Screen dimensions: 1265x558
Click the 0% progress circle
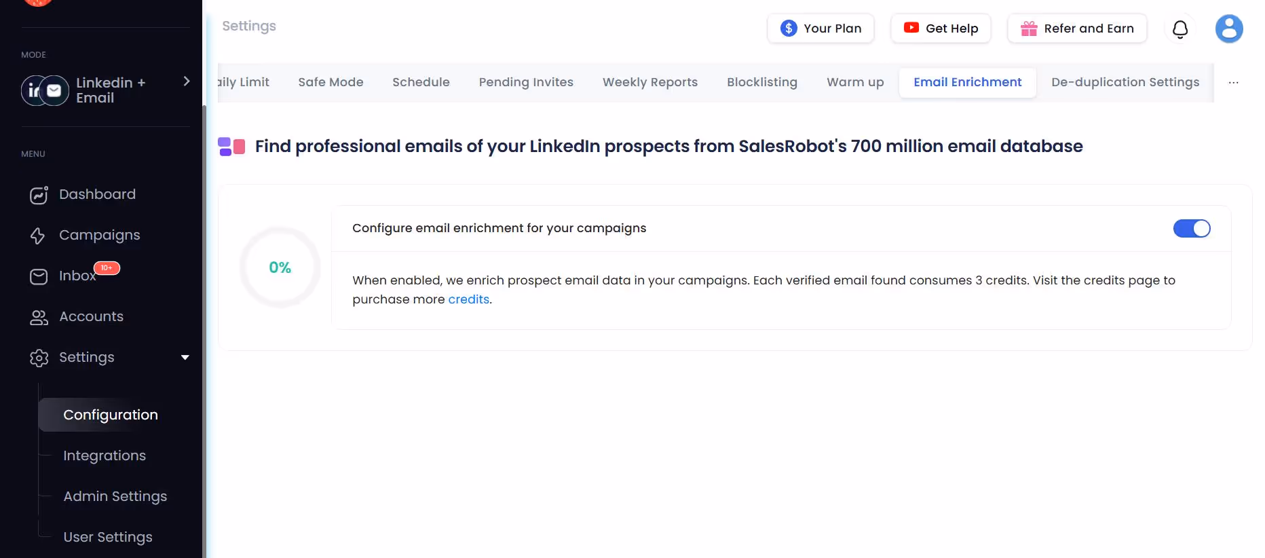(x=280, y=267)
